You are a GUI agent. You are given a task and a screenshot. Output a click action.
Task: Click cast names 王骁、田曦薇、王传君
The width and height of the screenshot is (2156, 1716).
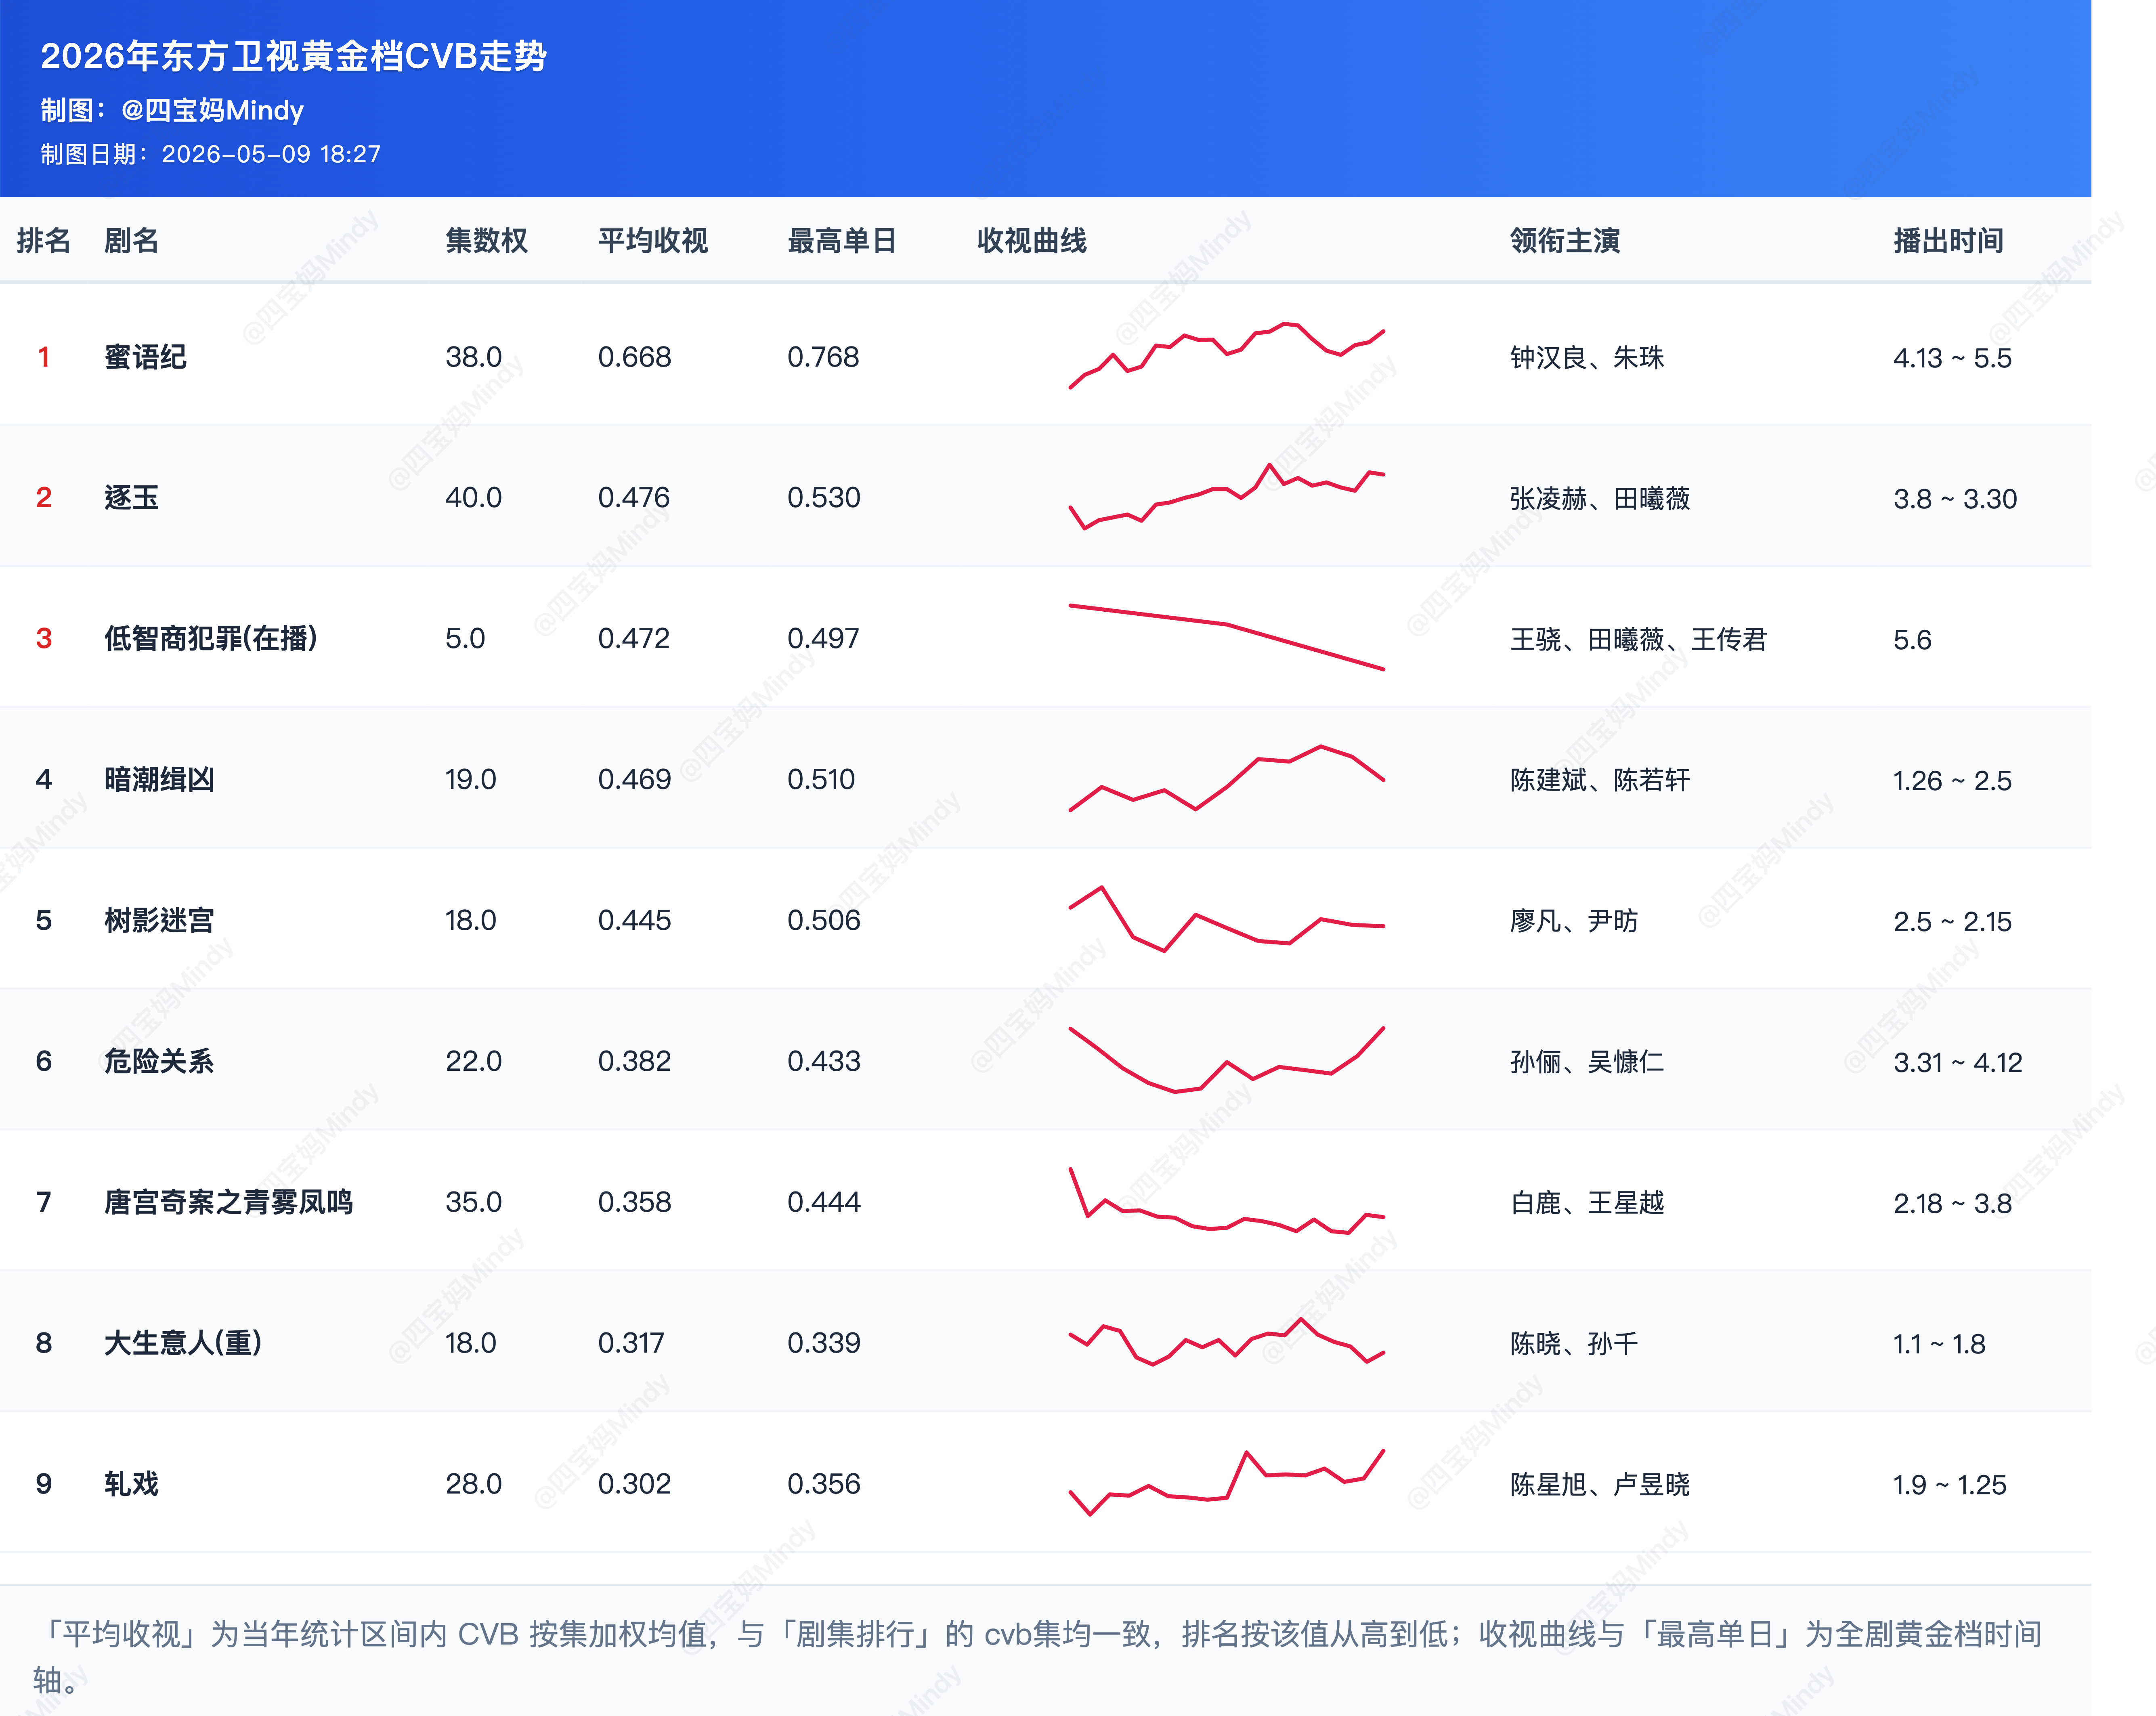coord(1638,640)
